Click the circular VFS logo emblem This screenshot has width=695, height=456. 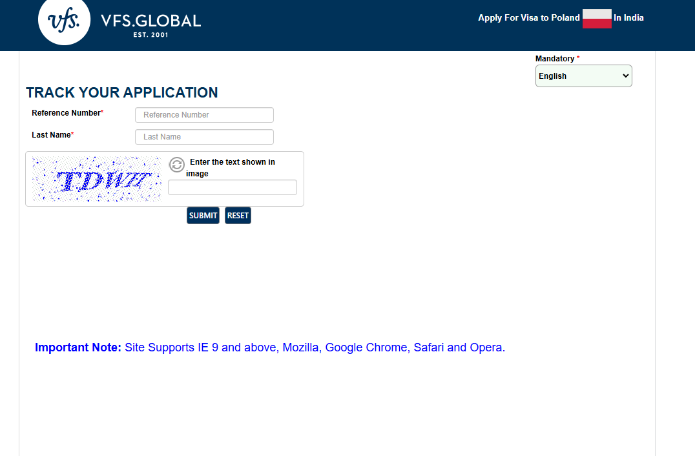pos(64,21)
